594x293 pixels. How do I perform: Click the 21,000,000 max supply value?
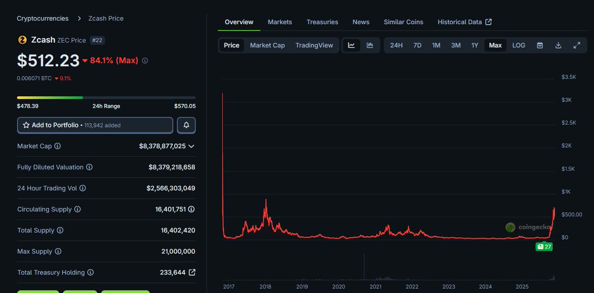coord(178,251)
